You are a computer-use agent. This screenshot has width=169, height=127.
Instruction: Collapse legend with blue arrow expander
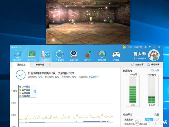35,91
